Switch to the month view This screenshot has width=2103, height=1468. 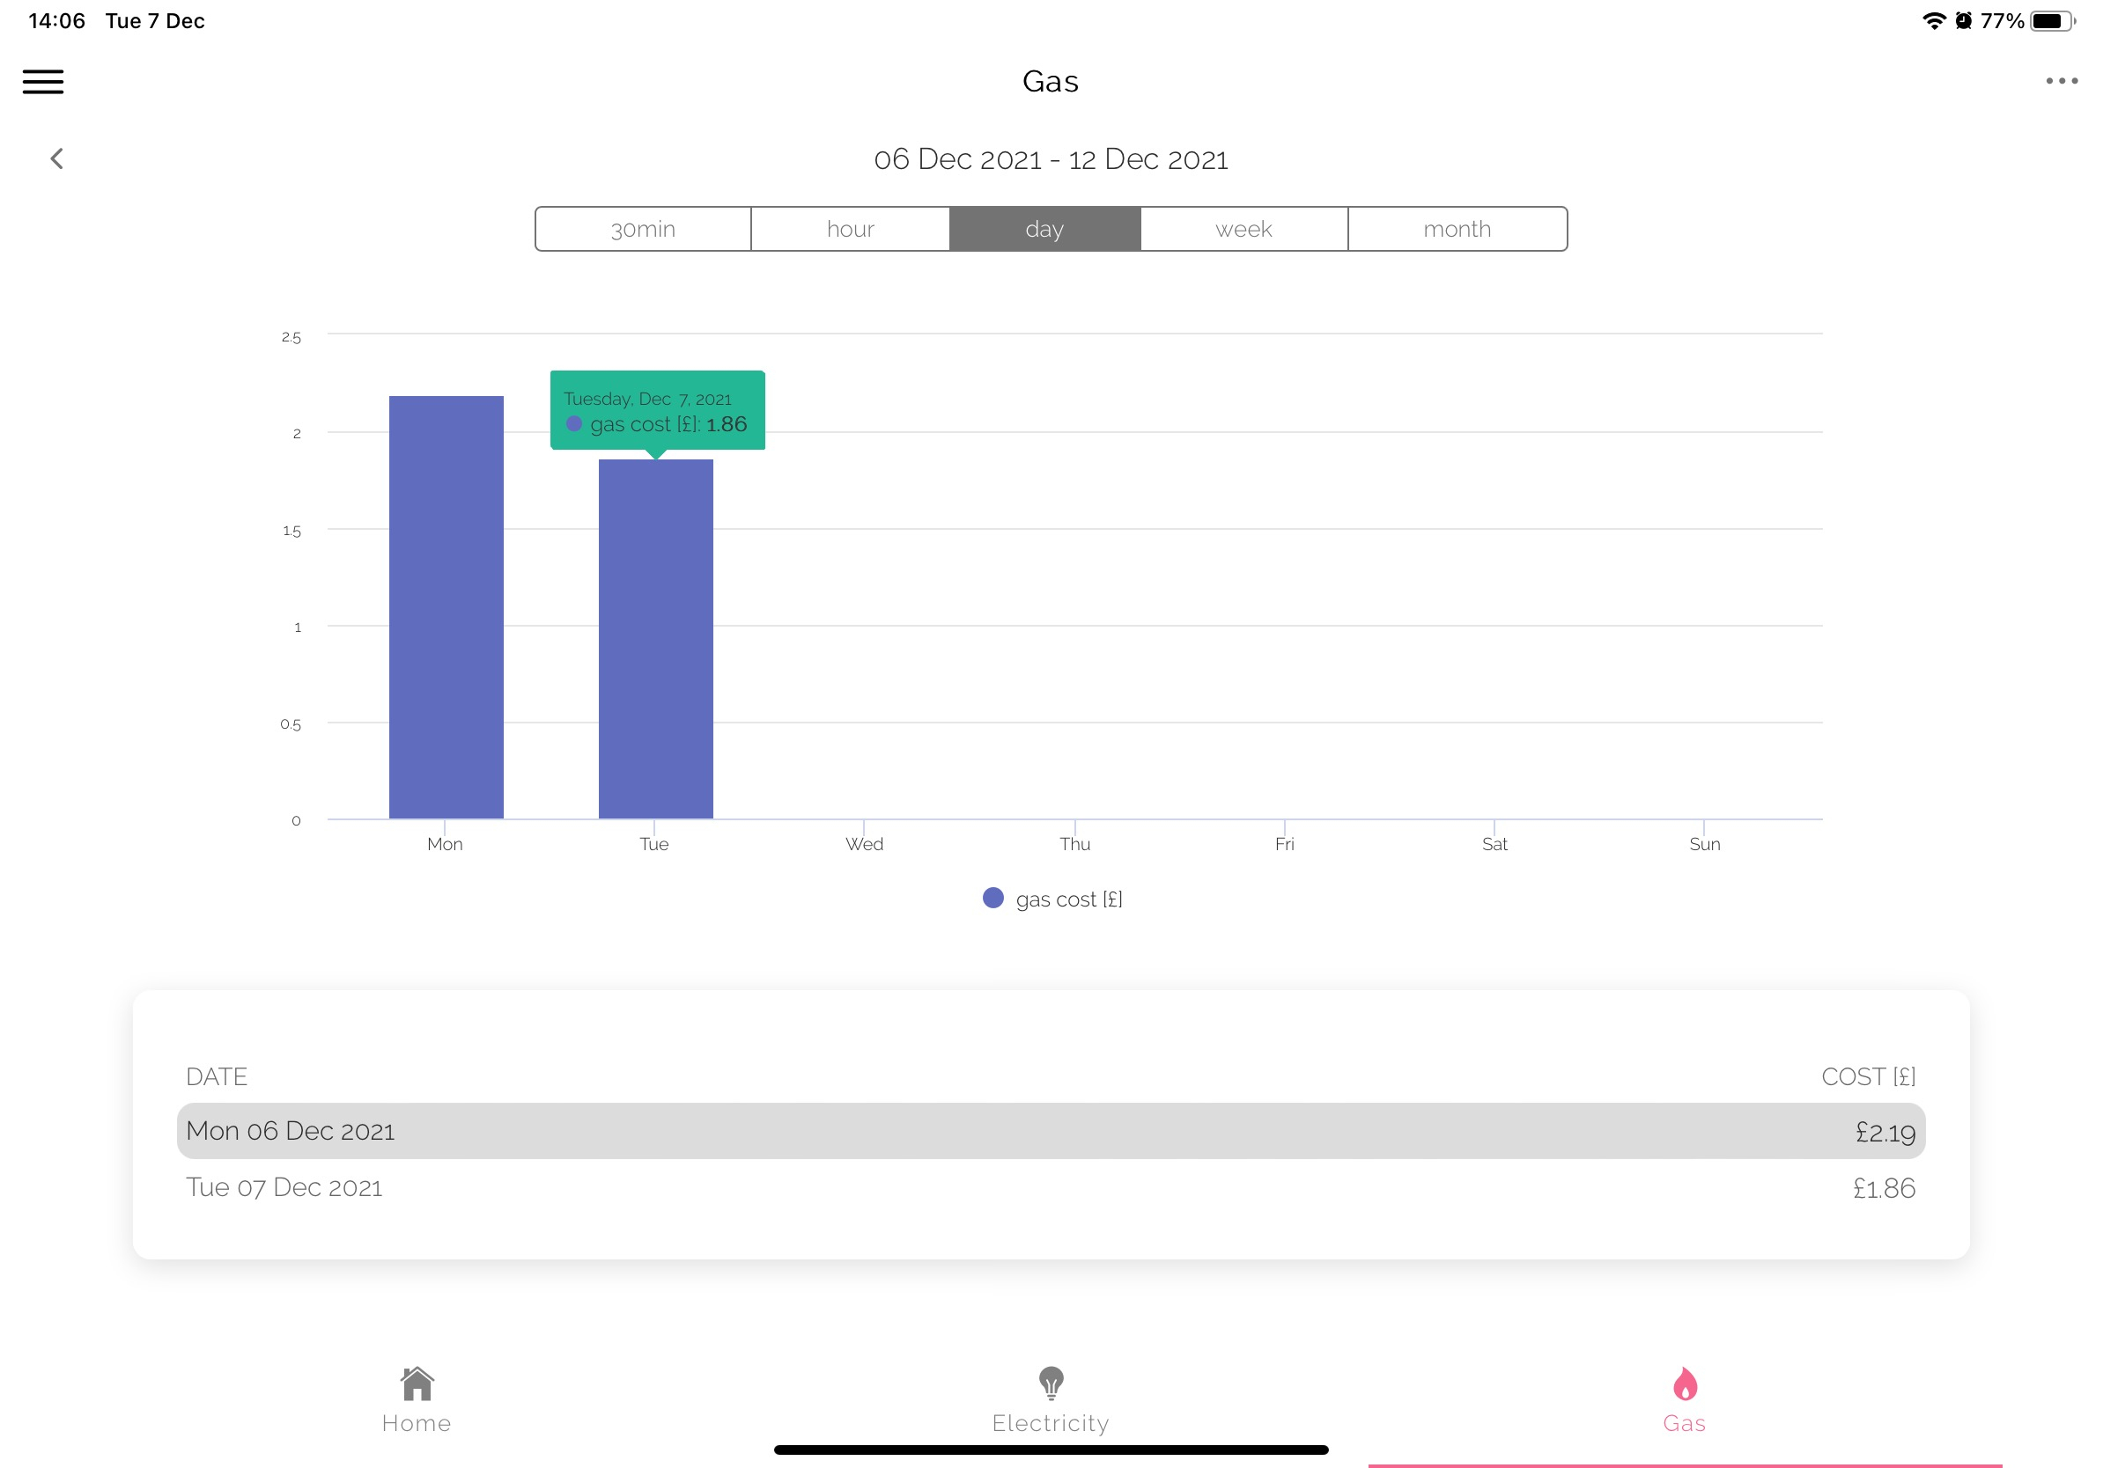1457,229
